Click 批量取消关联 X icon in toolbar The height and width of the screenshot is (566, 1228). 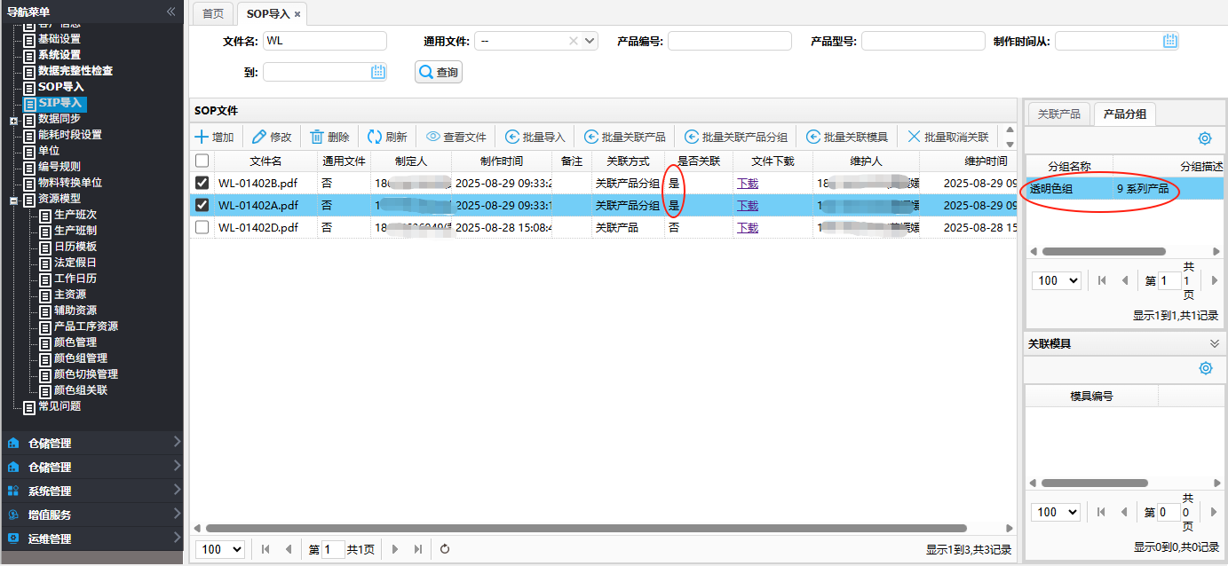click(x=914, y=137)
